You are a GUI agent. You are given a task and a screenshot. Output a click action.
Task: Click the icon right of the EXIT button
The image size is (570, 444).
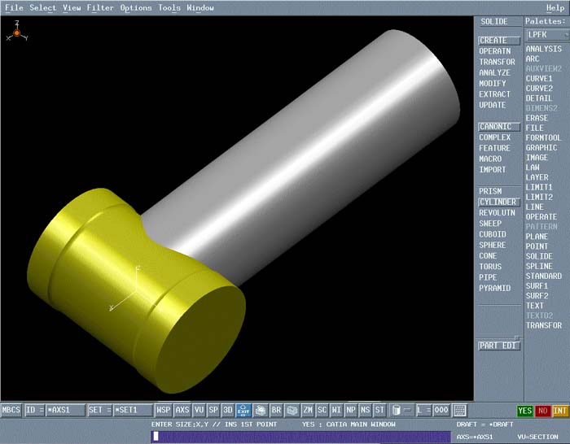[x=260, y=411]
